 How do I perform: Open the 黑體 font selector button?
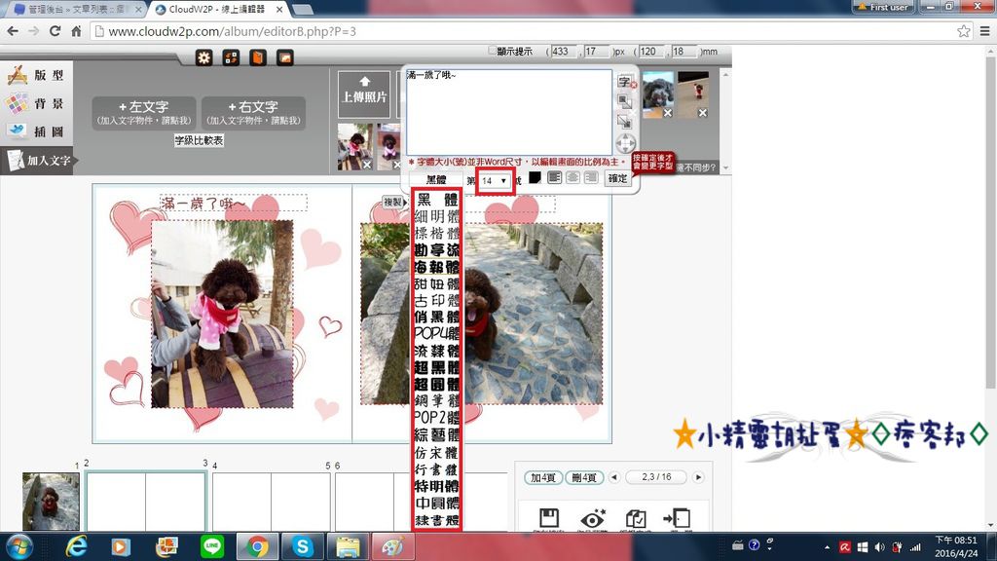coord(435,180)
